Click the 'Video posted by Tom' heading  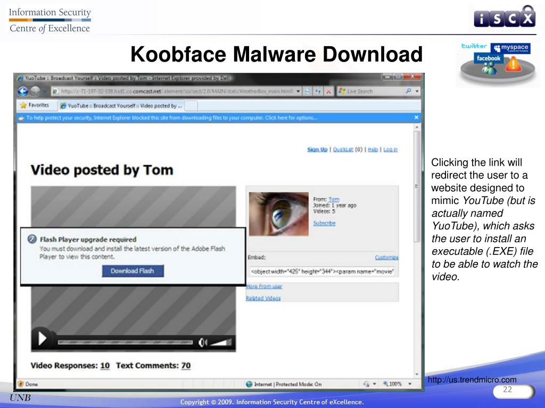click(102, 170)
